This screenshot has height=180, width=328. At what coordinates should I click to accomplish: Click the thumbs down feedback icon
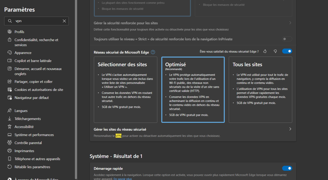click(x=275, y=51)
